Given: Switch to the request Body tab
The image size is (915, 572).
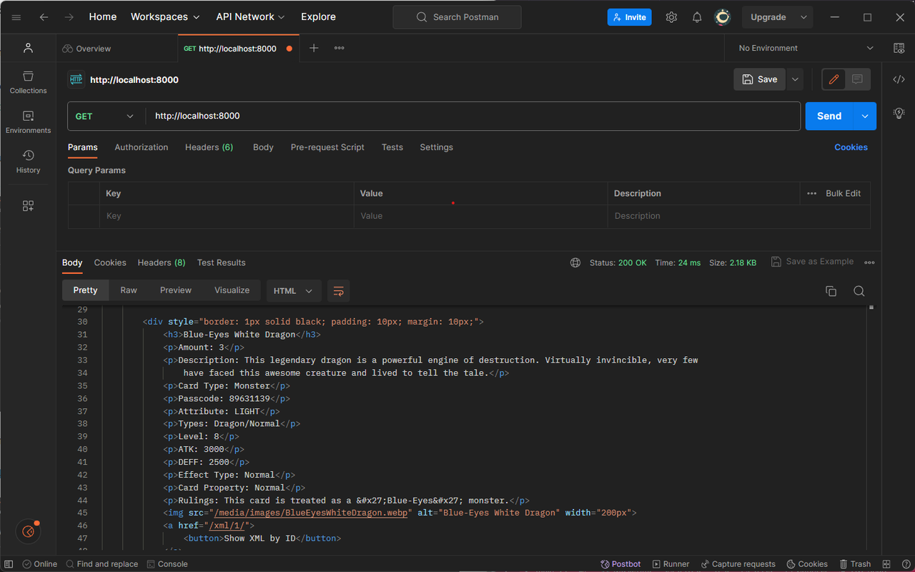Looking at the screenshot, I should 263,147.
